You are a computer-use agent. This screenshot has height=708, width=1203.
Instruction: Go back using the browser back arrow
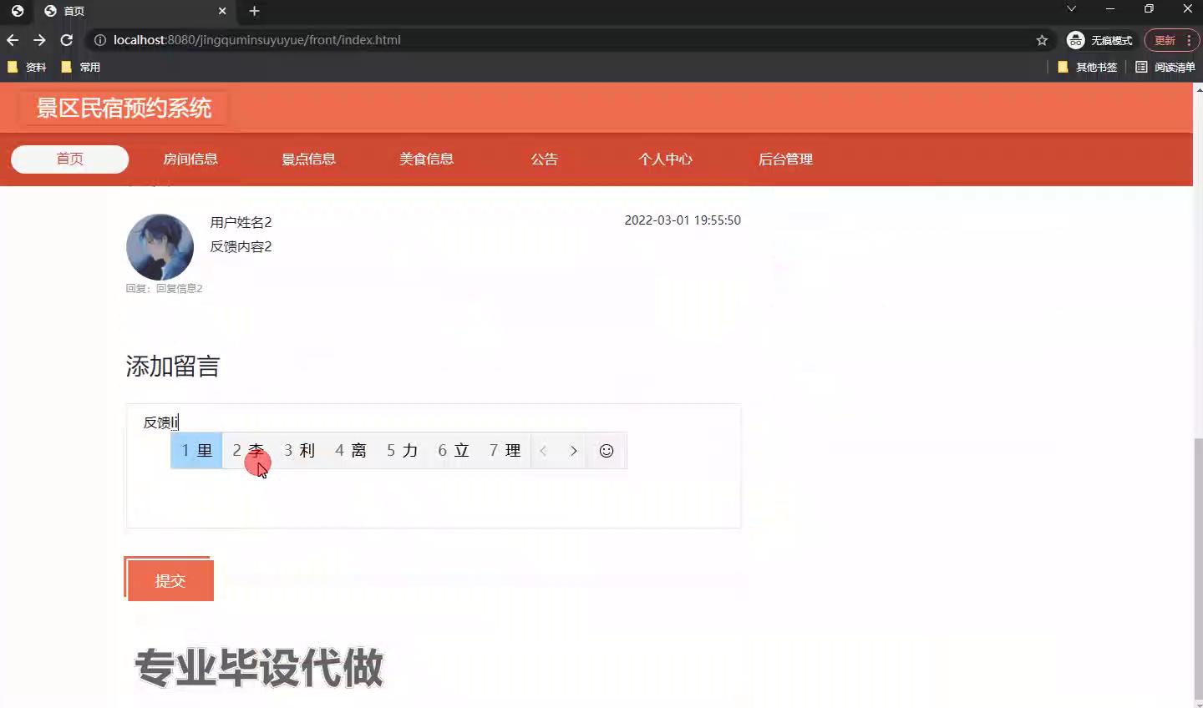(12, 39)
